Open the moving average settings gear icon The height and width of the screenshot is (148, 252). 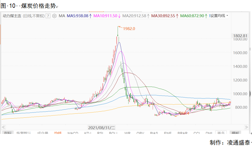point(54,16)
